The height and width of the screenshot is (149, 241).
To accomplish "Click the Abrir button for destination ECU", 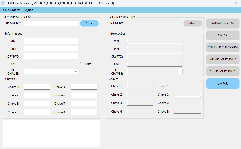I will click(x=192, y=23).
